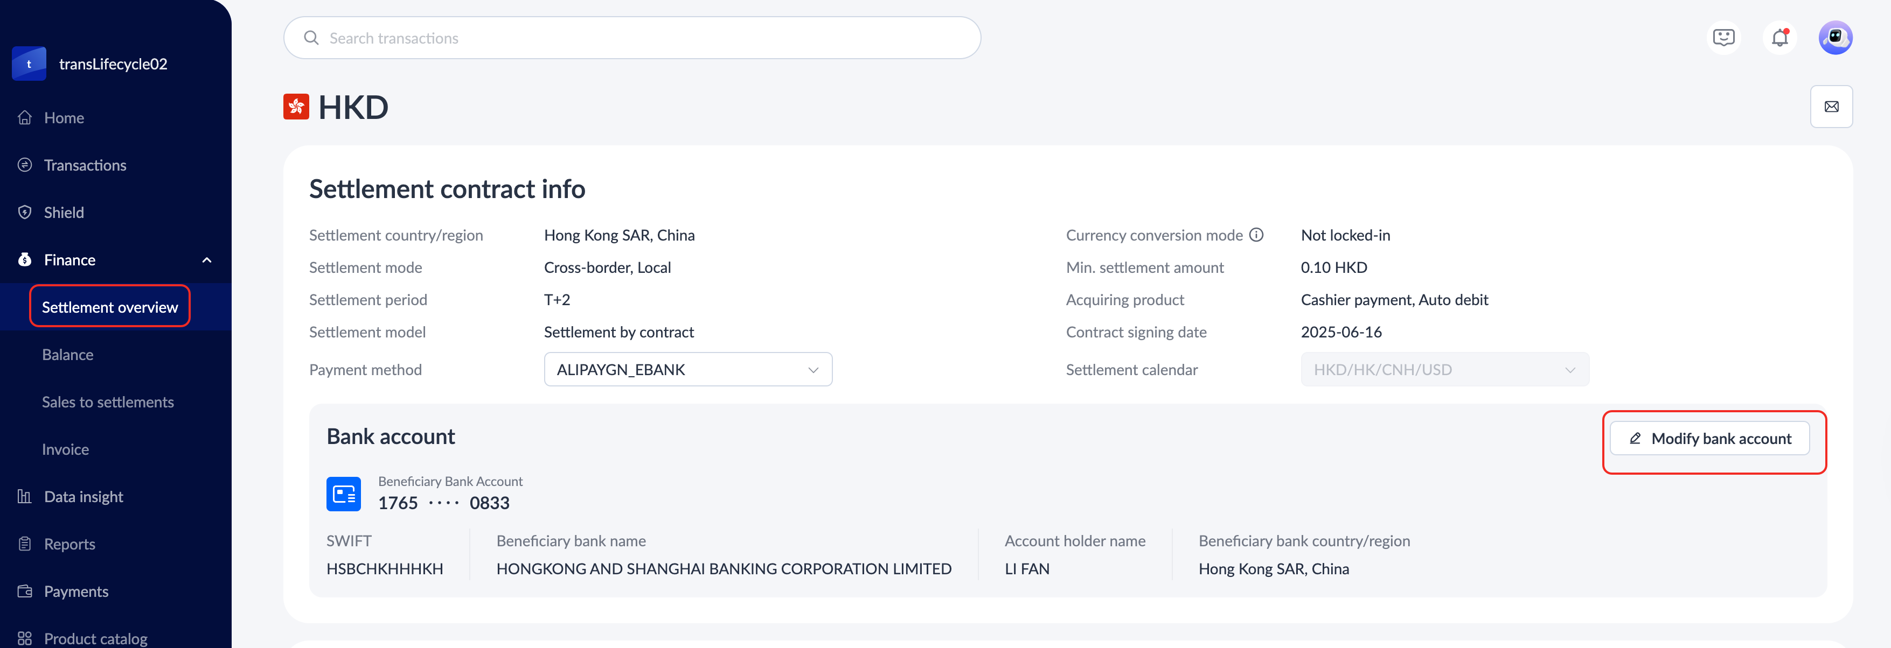Collapse the Finance menu chevron

207,260
